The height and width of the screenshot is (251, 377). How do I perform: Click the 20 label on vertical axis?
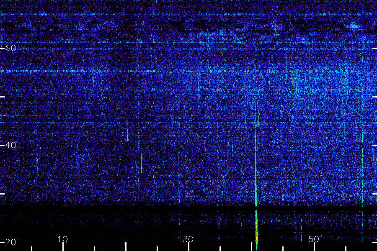(x=10, y=242)
